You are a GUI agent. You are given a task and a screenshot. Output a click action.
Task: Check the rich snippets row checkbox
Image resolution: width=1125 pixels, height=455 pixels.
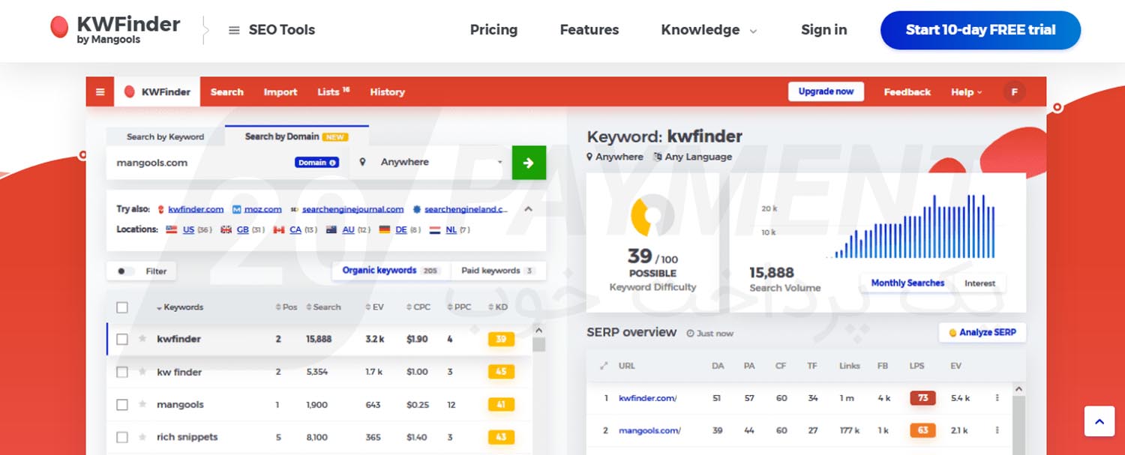[x=122, y=437]
